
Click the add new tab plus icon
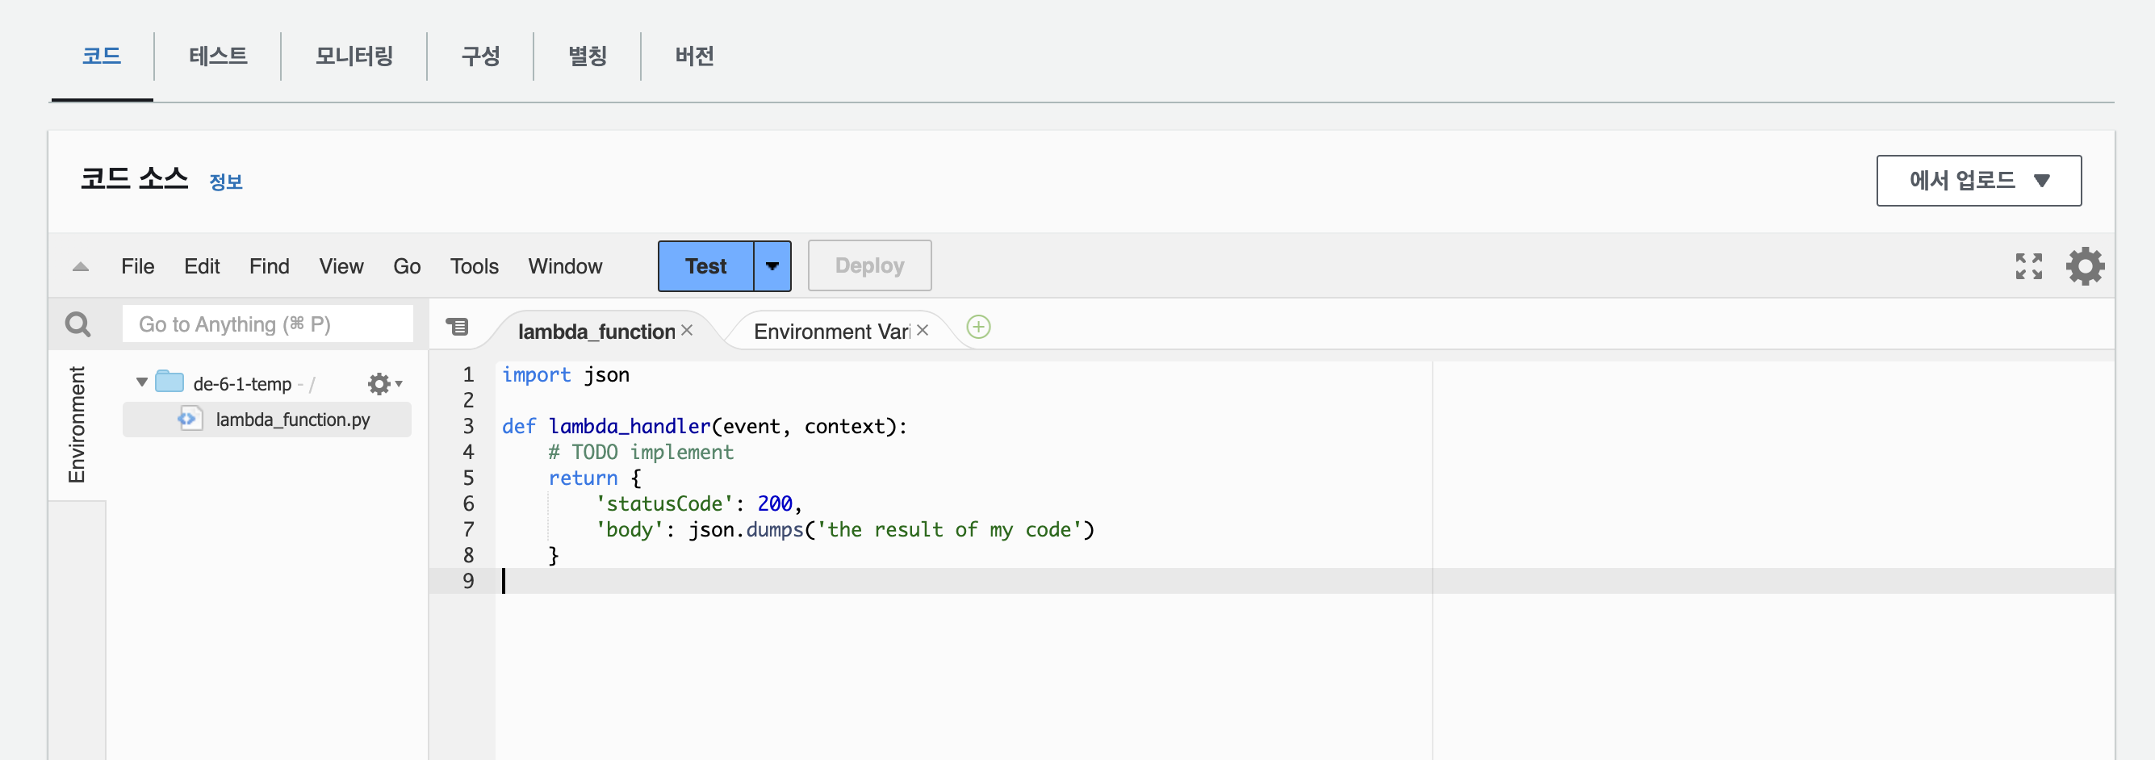(978, 327)
